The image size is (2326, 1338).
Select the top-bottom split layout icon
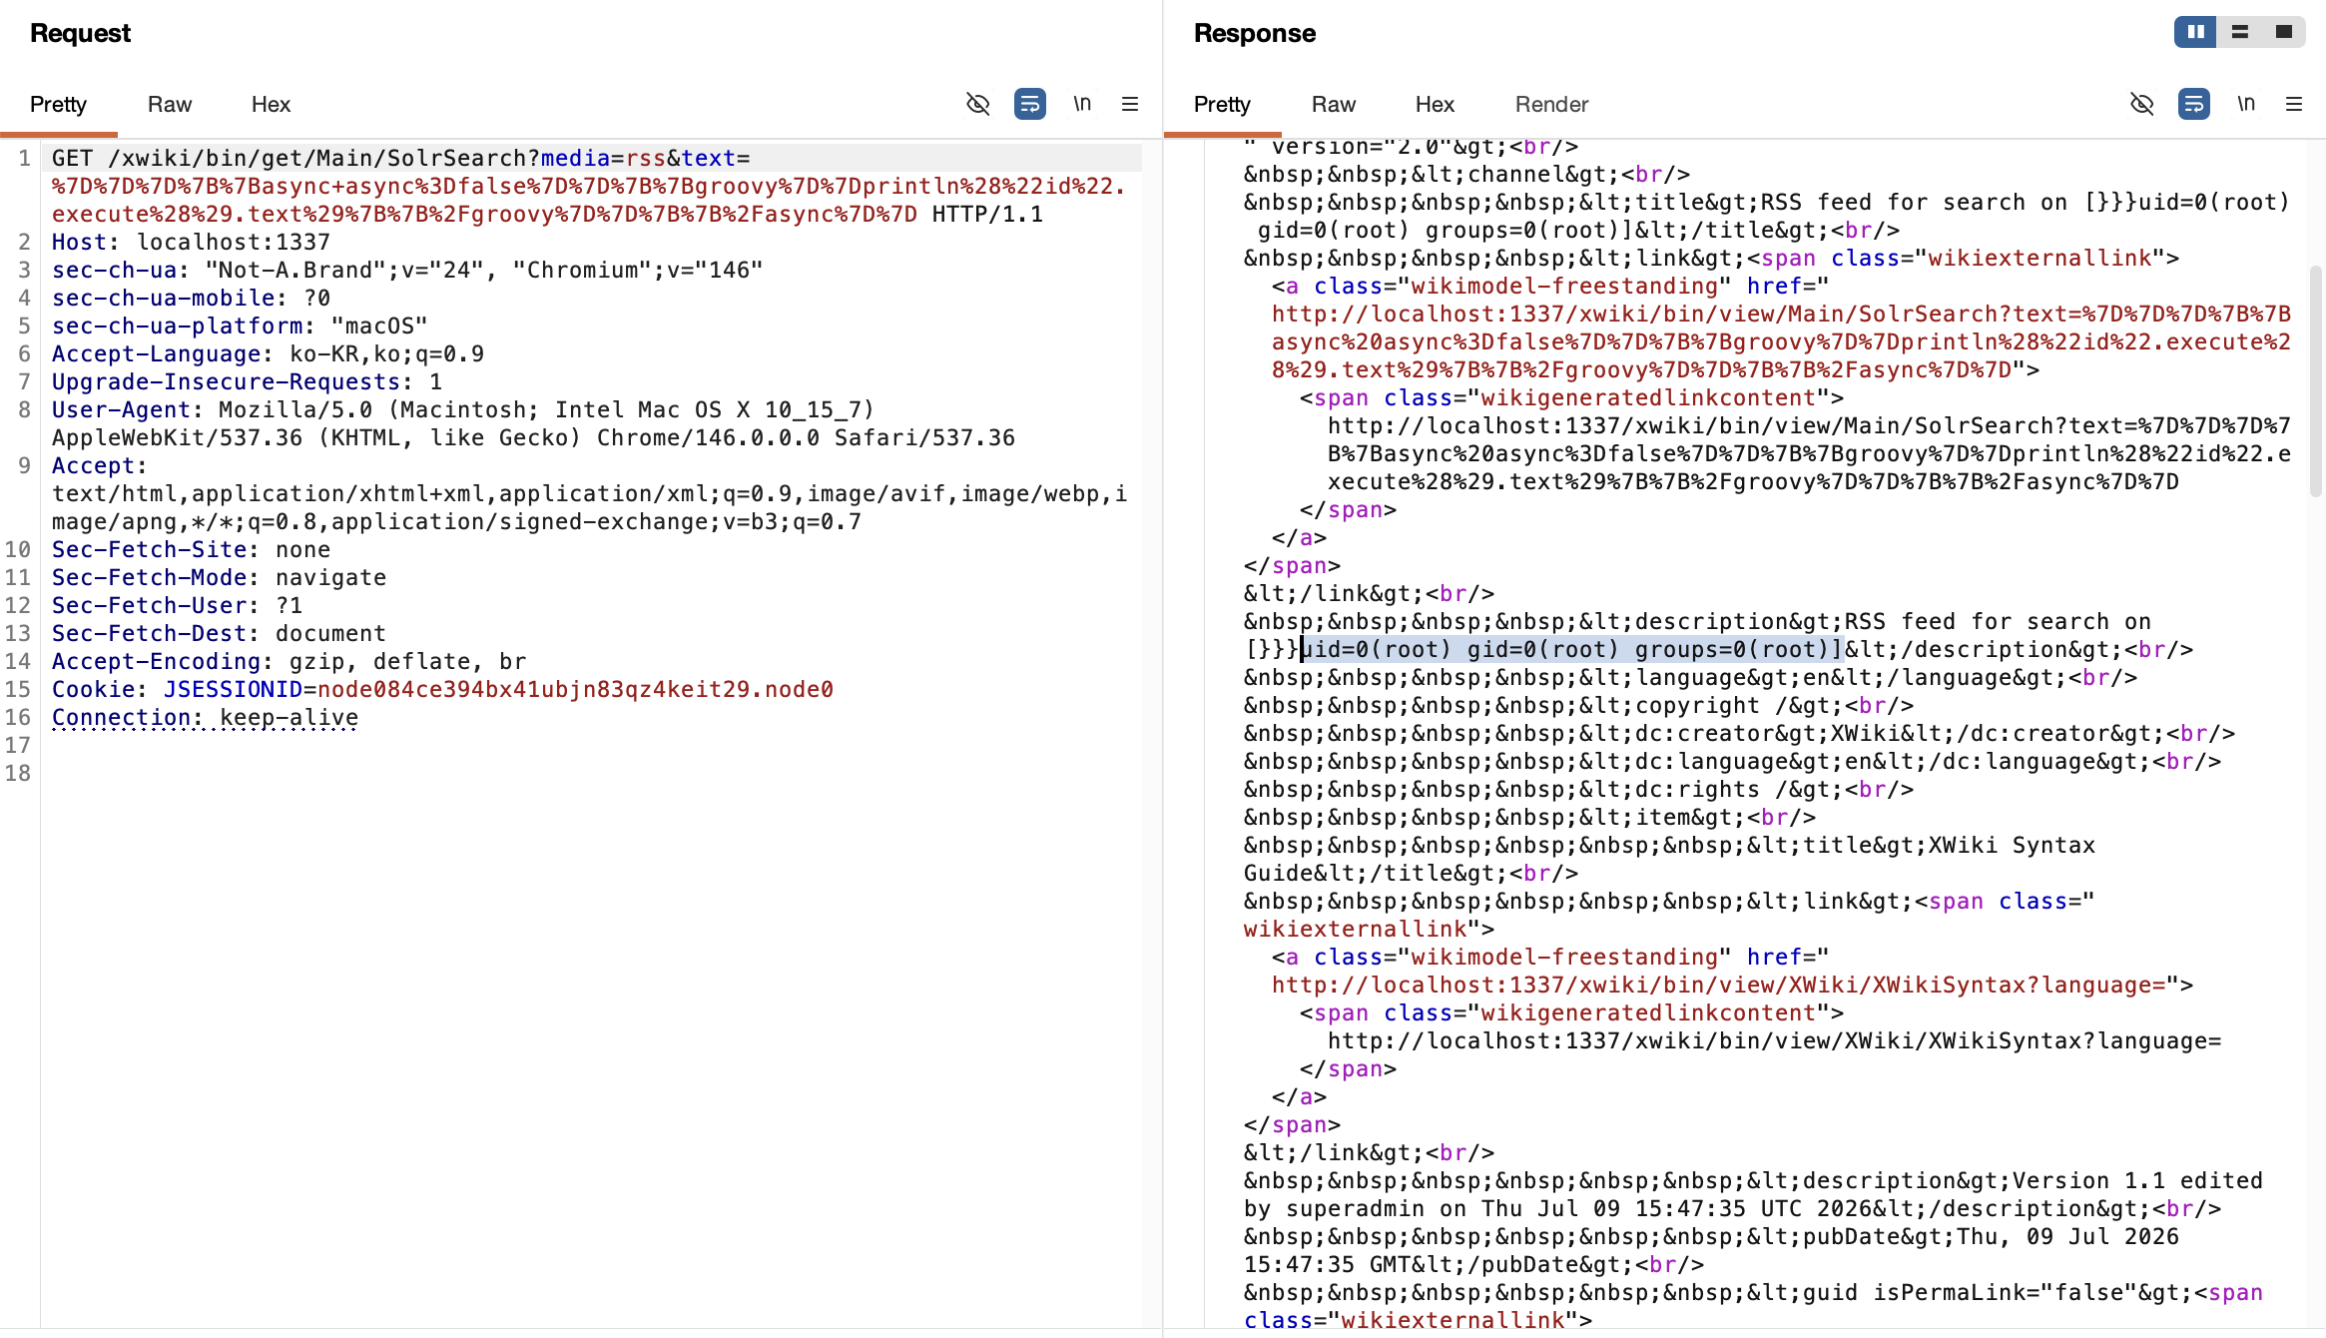(2240, 32)
